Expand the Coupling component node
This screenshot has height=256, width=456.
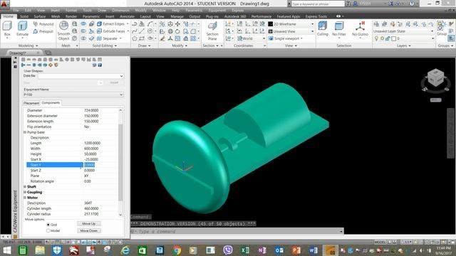[x=25, y=192]
